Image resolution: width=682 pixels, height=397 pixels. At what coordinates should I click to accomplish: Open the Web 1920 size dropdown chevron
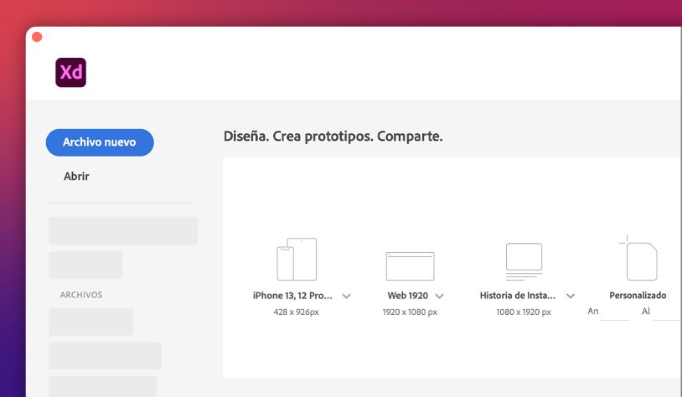coord(439,296)
